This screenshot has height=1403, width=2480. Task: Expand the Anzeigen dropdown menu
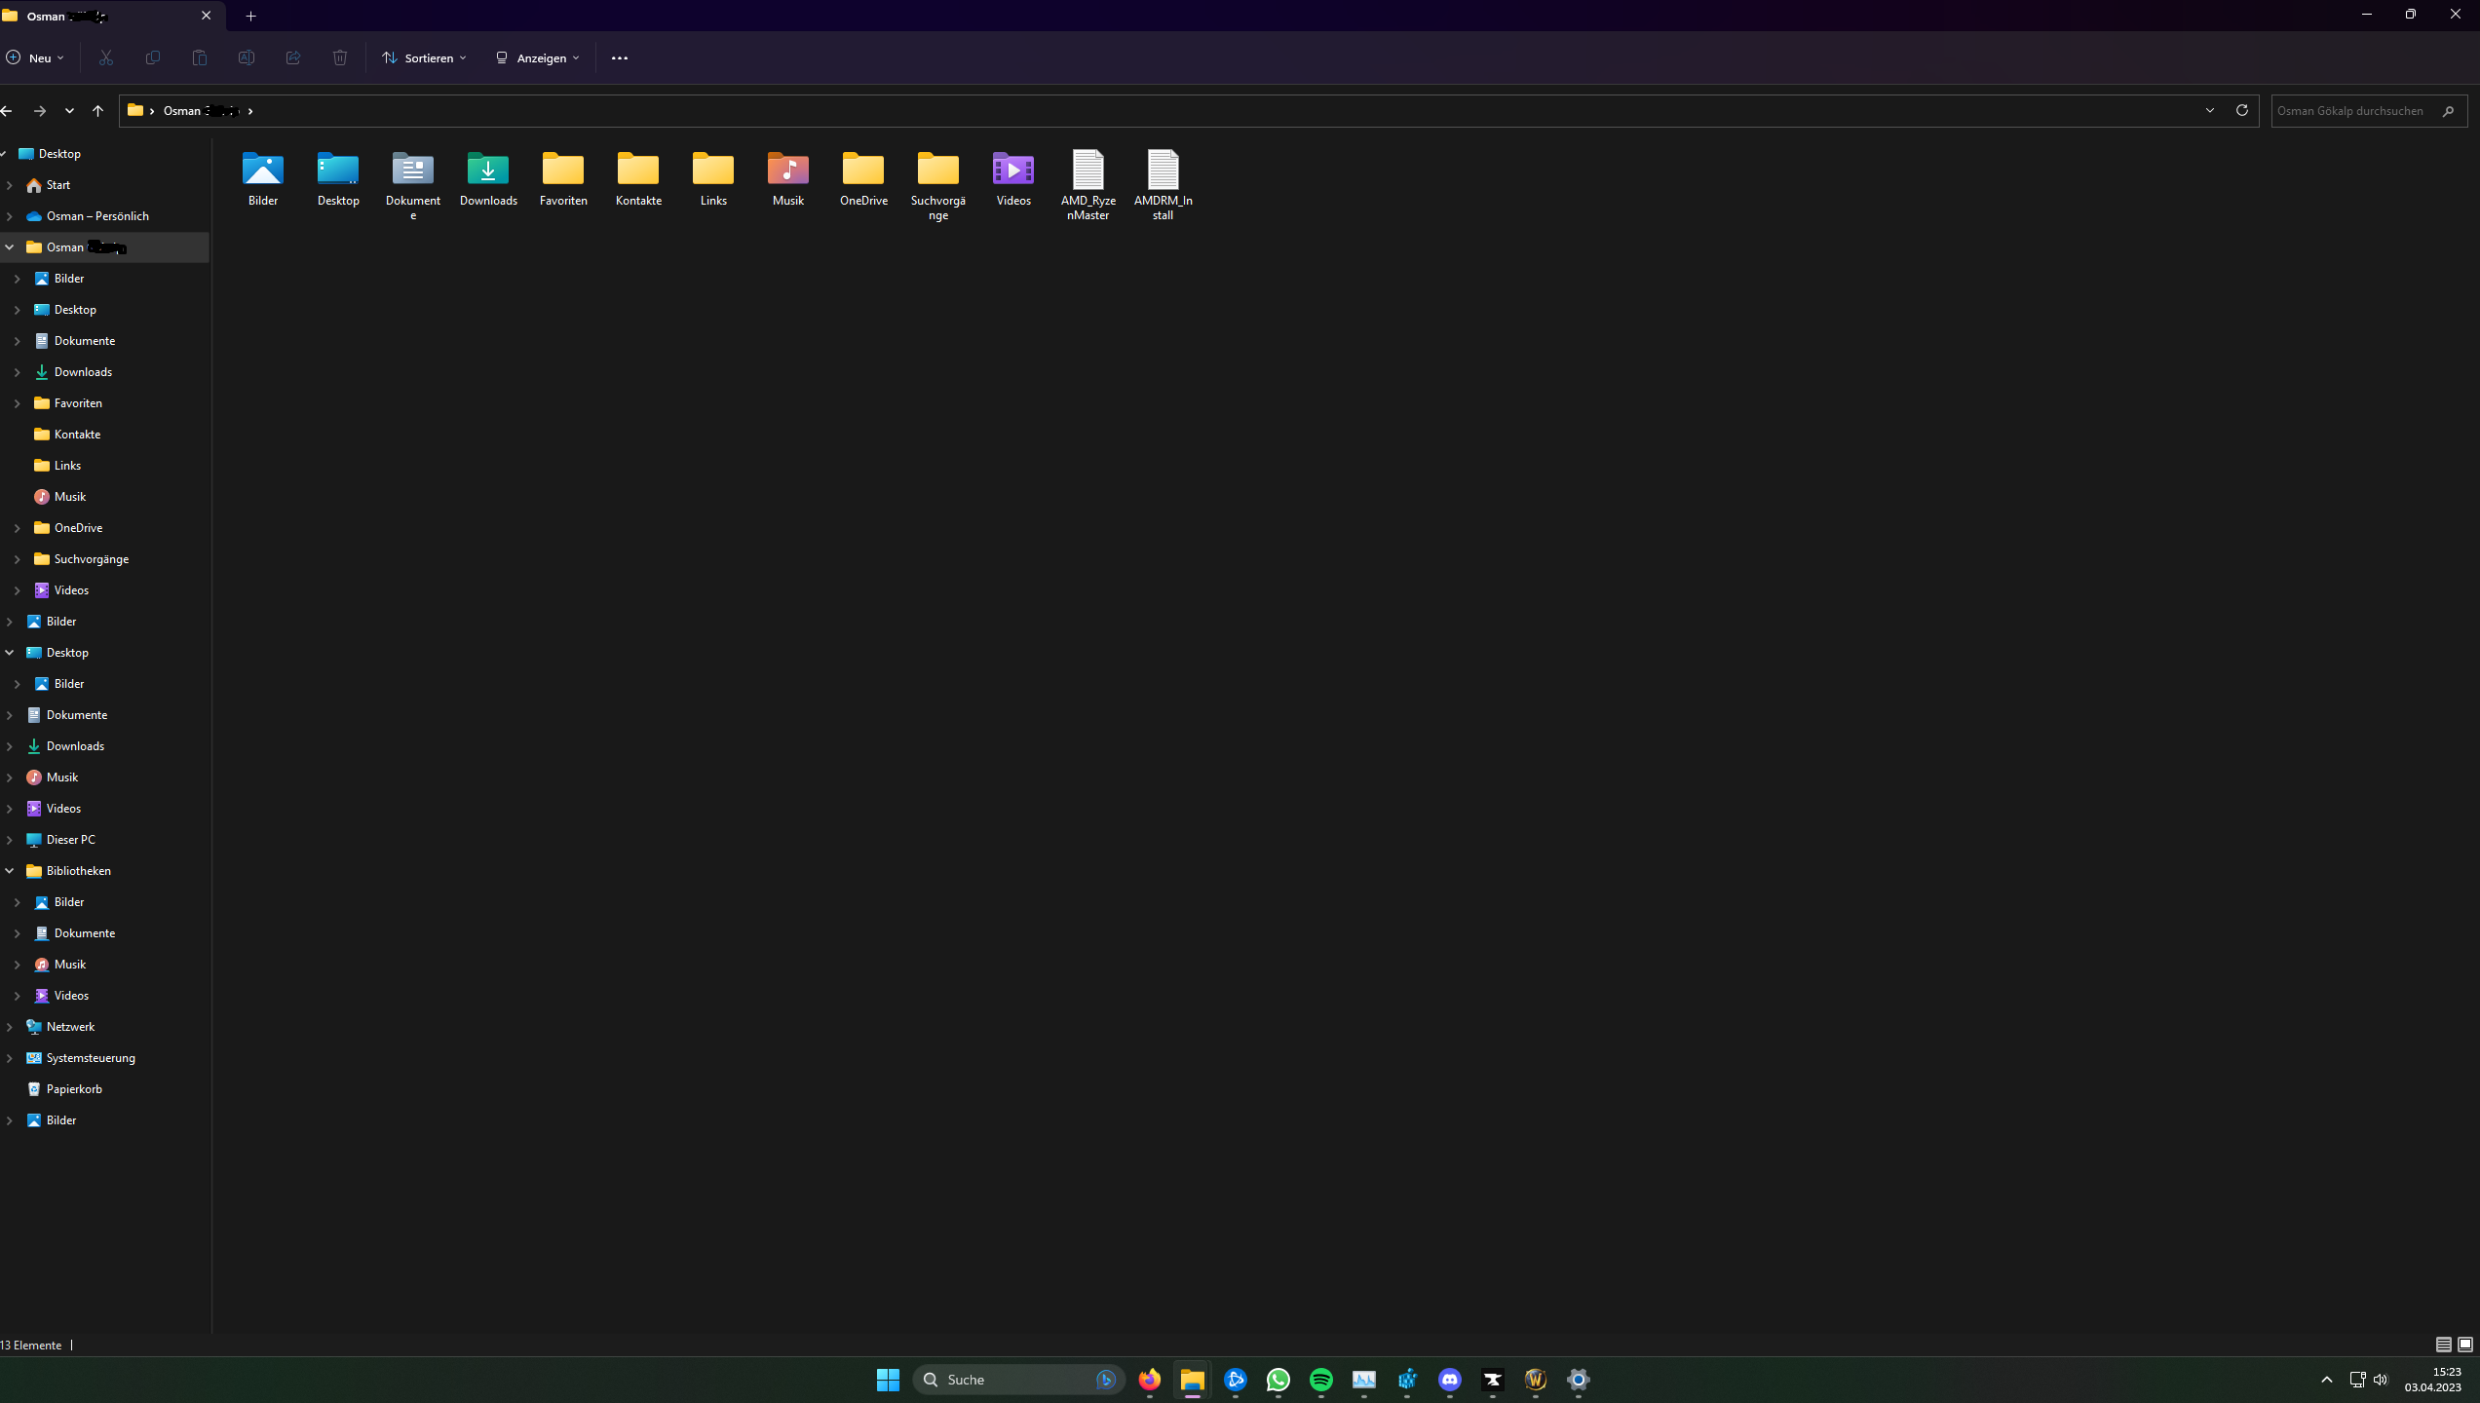coord(537,58)
